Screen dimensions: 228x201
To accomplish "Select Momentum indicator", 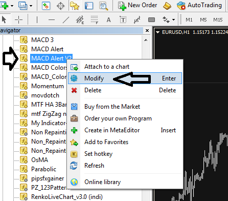I will 48,86.
